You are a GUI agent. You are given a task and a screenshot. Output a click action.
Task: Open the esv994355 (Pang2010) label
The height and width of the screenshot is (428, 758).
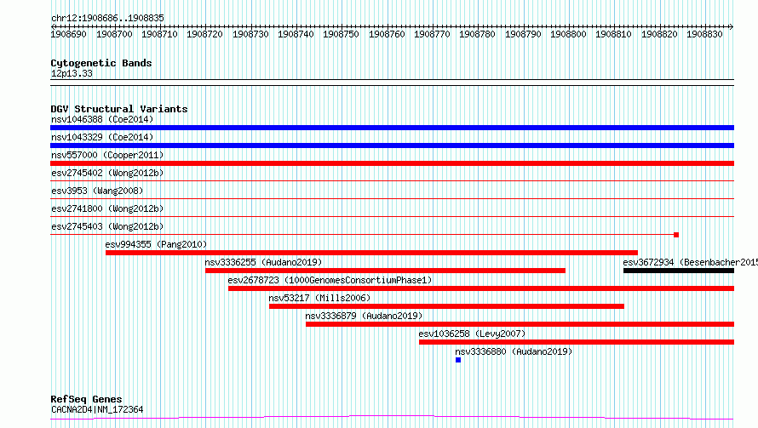click(x=156, y=244)
